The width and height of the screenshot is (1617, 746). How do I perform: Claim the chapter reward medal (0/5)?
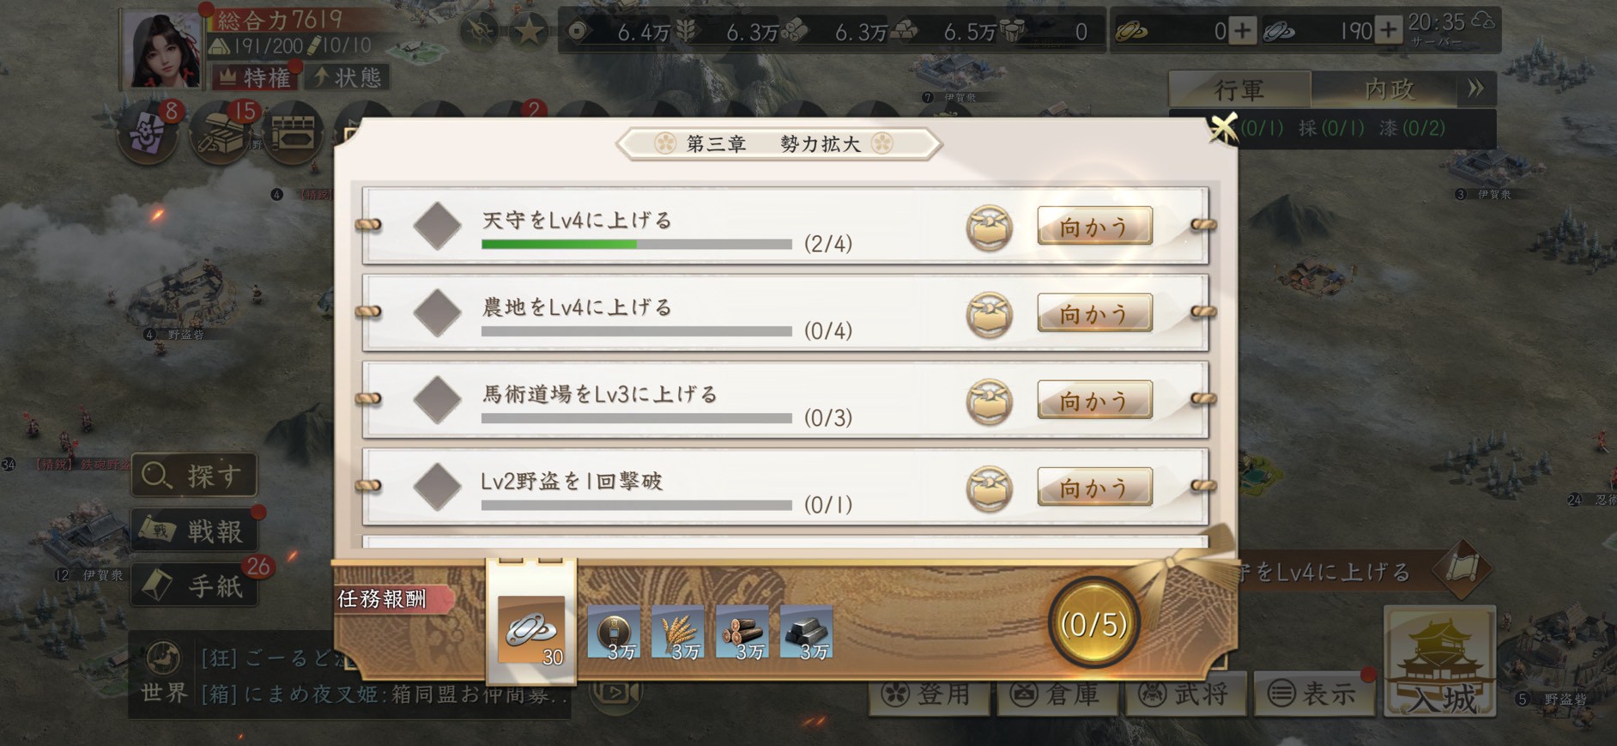coord(1093,625)
